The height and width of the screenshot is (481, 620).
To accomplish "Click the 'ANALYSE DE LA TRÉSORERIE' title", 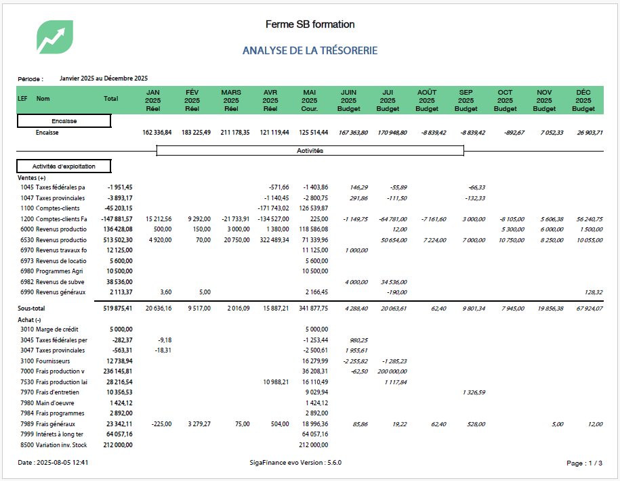I will (310, 51).
